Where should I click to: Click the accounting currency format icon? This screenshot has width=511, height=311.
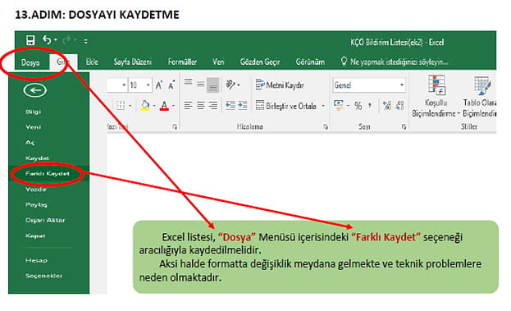point(339,105)
